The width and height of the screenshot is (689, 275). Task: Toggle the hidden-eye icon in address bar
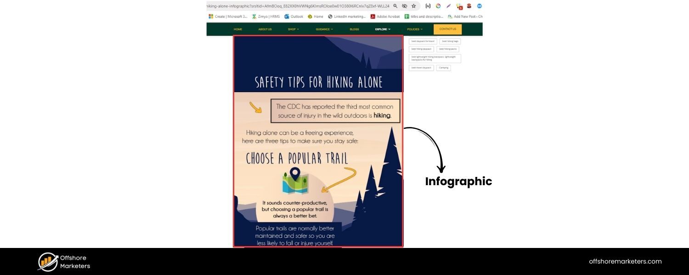point(404,6)
